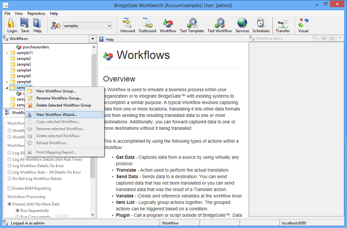Viewport: 347px width, 228px height.
Task: Select Process Until No More Data
Action: click(x=9, y=205)
